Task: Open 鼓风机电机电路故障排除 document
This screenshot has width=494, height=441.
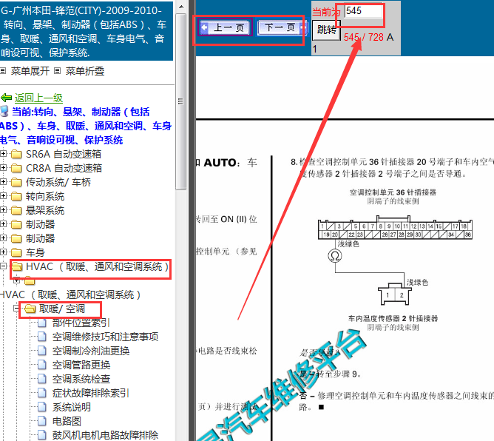Action: click(105, 435)
